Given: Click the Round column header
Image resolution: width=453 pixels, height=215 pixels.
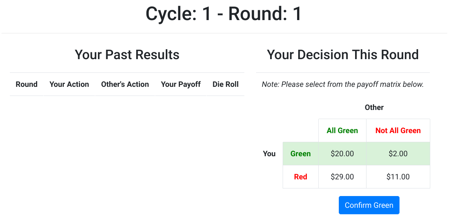Looking at the screenshot, I should tap(27, 84).
